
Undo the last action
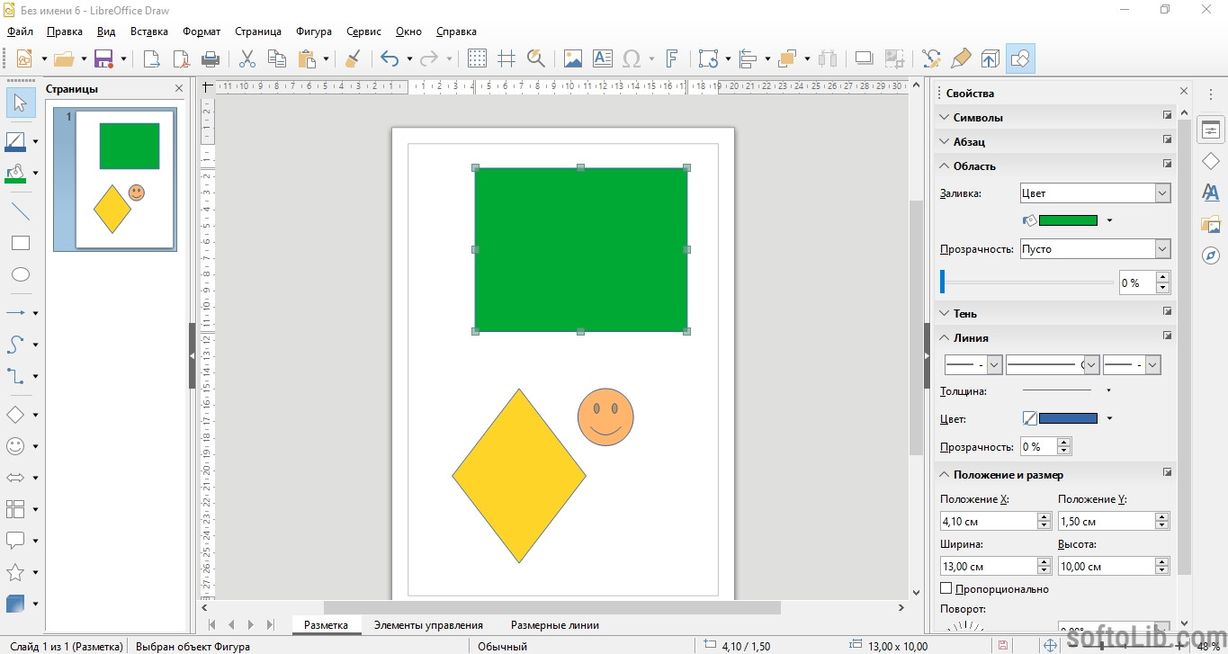tap(390, 58)
